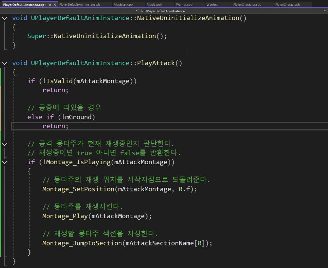Image resolution: width=328 pixels, height=268 pixels.
Task: Click IsValid in the first if statement
Action: [59, 81]
